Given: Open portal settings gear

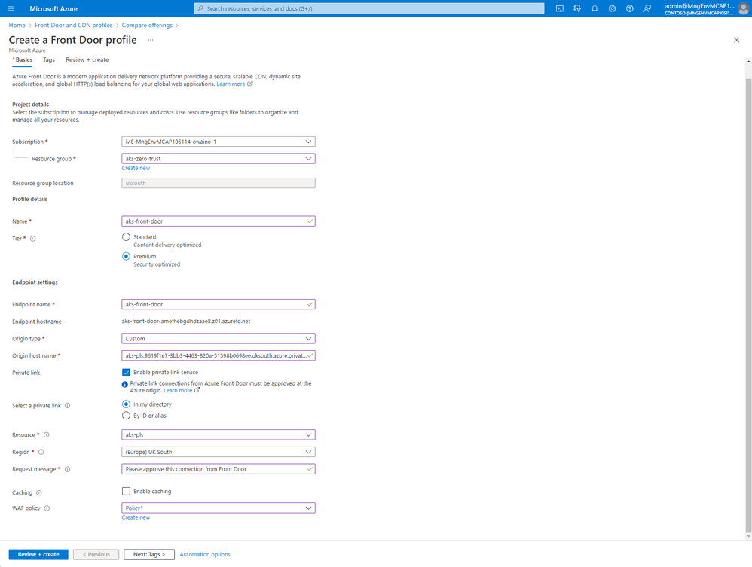Looking at the screenshot, I should point(612,8).
